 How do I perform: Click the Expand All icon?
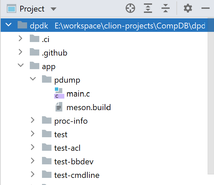tap(148, 8)
